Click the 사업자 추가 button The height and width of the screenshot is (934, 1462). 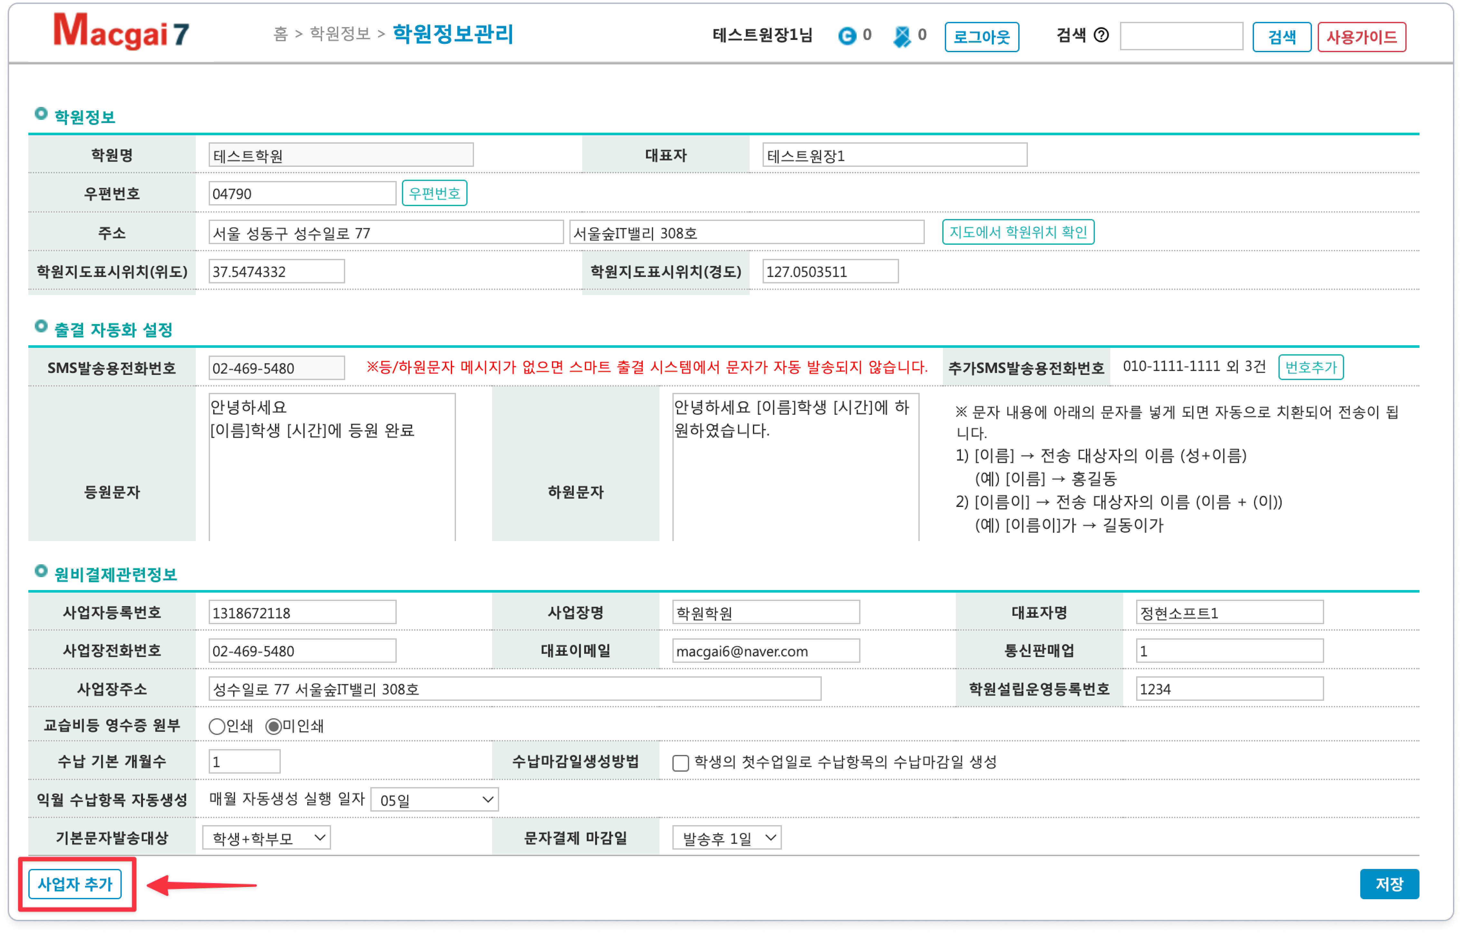75,884
